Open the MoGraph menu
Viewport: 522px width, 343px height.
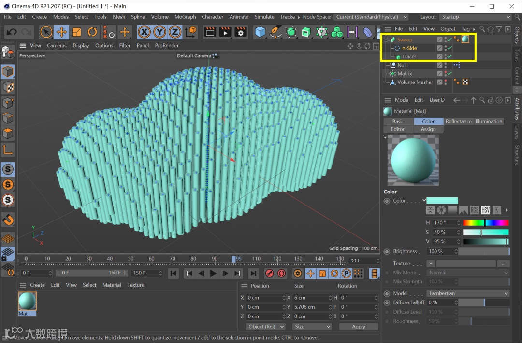(185, 17)
